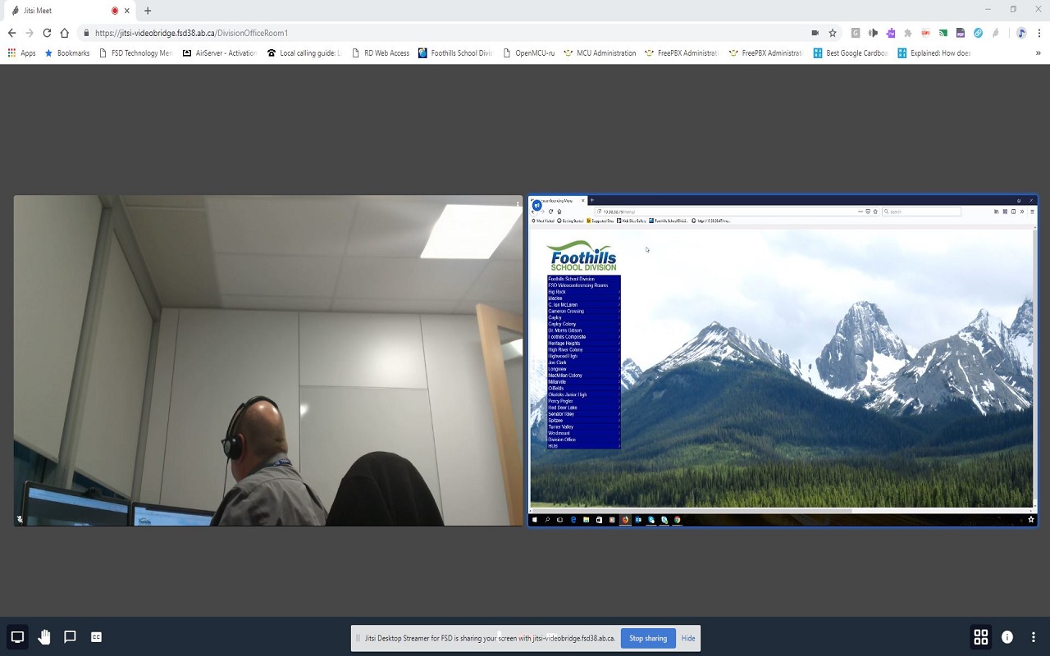This screenshot has height=656, width=1050.
Task: Hide the screen sharing notification
Action: click(x=687, y=638)
